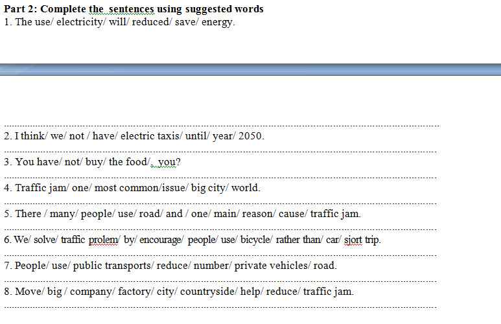
Task: Click the dotted answer line below sentence 8
Action: pos(222,307)
